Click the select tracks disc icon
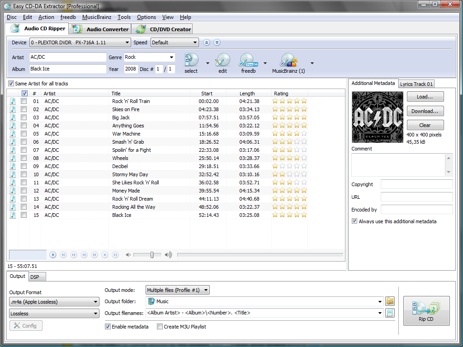Viewport: 463px width, 347px height. pos(191,61)
